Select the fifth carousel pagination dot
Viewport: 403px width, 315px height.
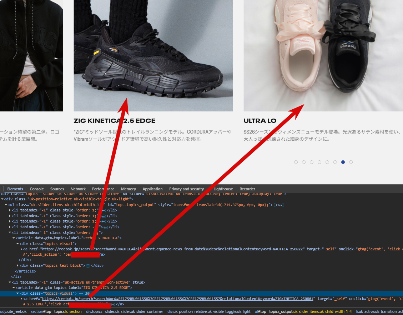[x=327, y=162]
